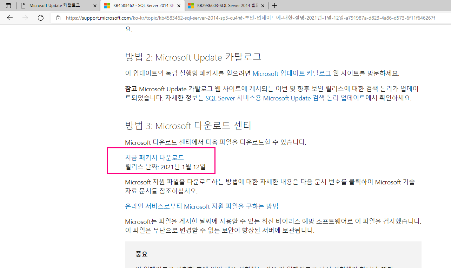Click the Microsoft logo favicon on KB2936603 tab
This screenshot has width=451, height=268.
tap(191, 6)
